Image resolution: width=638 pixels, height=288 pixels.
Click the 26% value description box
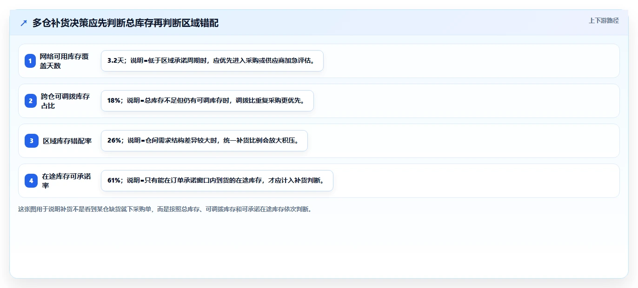[204, 141]
